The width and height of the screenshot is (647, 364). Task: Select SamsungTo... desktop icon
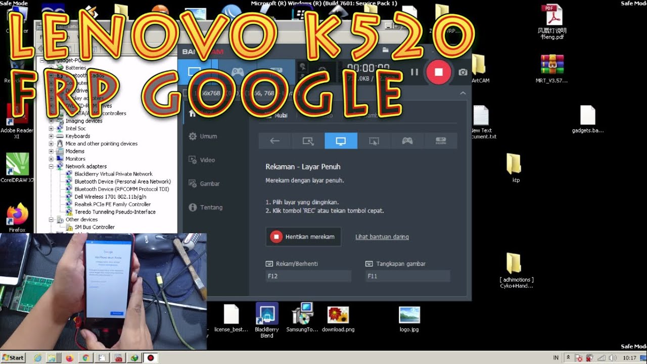point(302,318)
